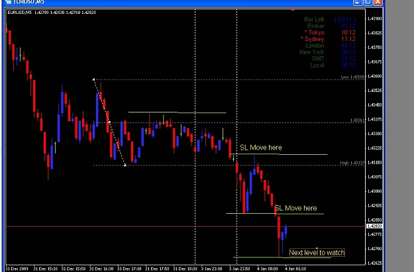
Task: Select the 'SL Move here' label near 1.43225
Action: (260, 148)
